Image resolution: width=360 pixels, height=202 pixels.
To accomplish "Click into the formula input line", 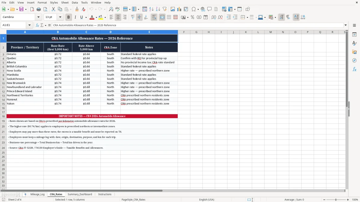I will (197, 25).
